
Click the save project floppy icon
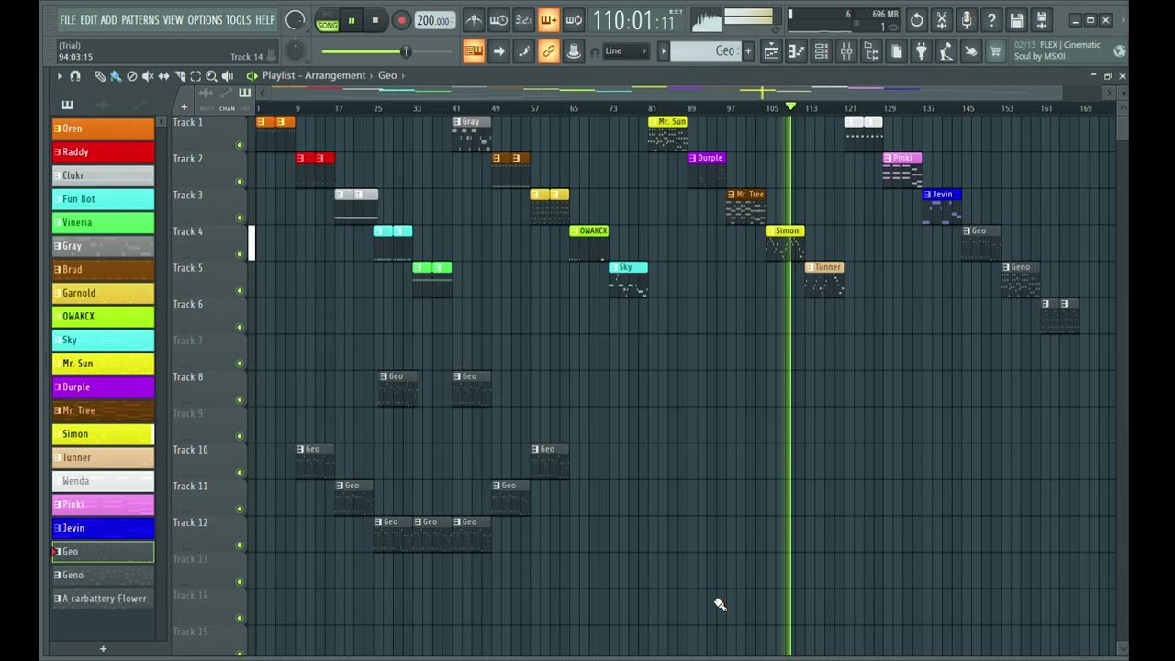coord(1016,20)
